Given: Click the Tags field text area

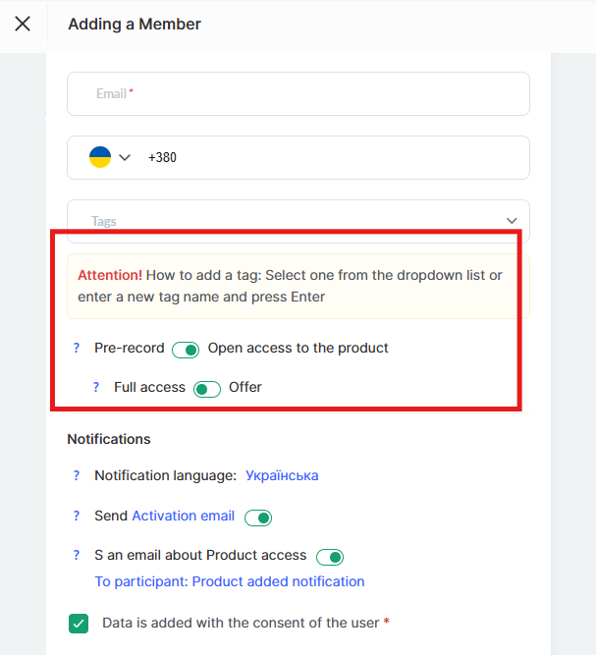Looking at the screenshot, I should [285, 221].
